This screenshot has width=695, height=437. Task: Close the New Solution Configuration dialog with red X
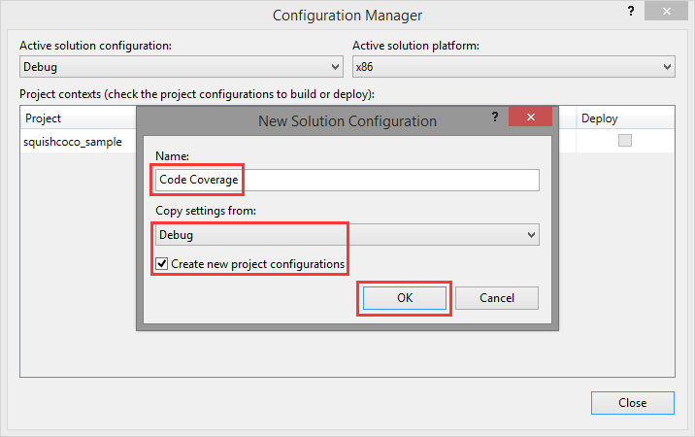click(x=529, y=118)
